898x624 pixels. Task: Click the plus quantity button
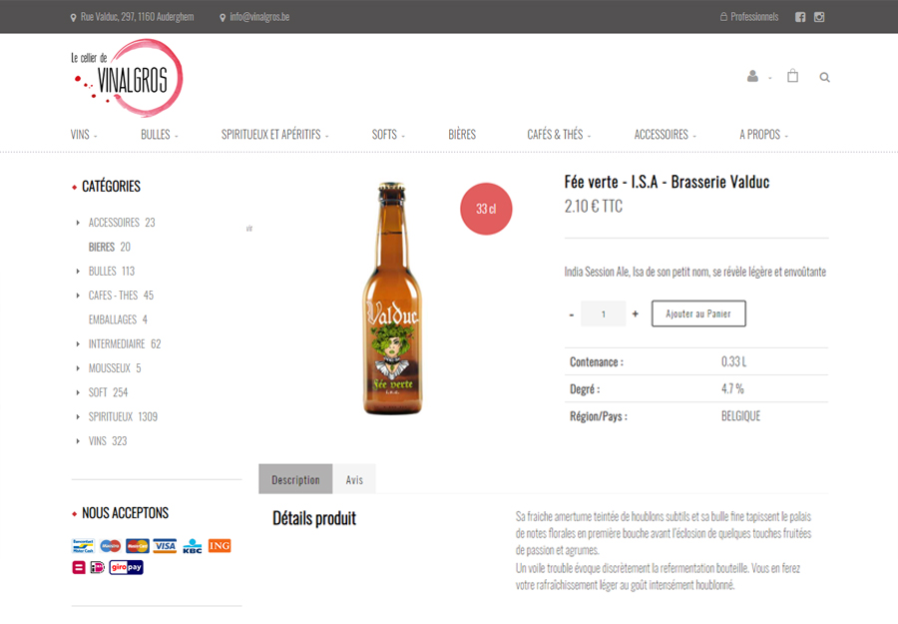[x=635, y=314]
